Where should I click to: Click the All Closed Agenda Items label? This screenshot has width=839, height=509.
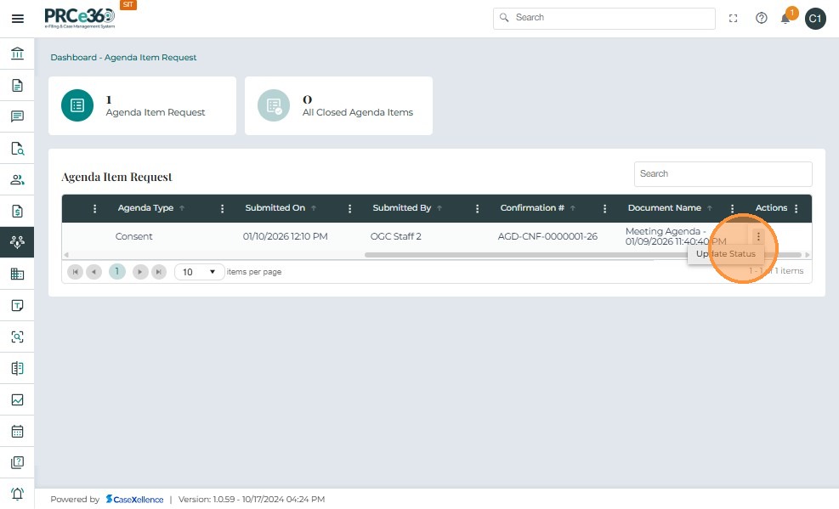pos(357,112)
